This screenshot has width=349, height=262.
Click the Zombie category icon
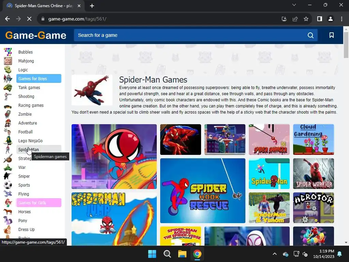click(x=8, y=114)
